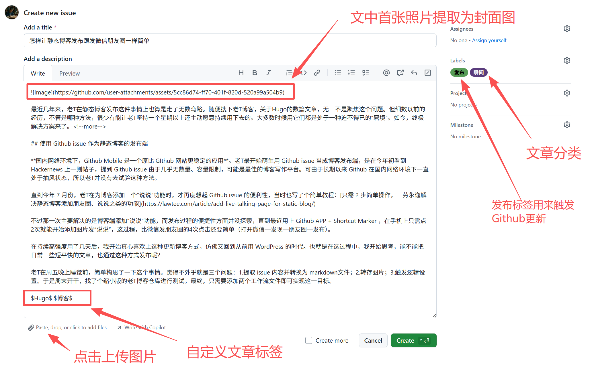
Task: Add a hyperlink using the link icon
Action: 317,73
